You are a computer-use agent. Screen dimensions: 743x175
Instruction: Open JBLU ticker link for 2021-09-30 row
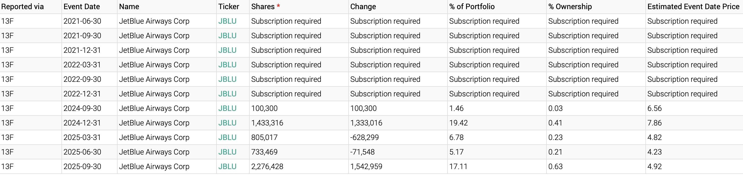click(227, 36)
